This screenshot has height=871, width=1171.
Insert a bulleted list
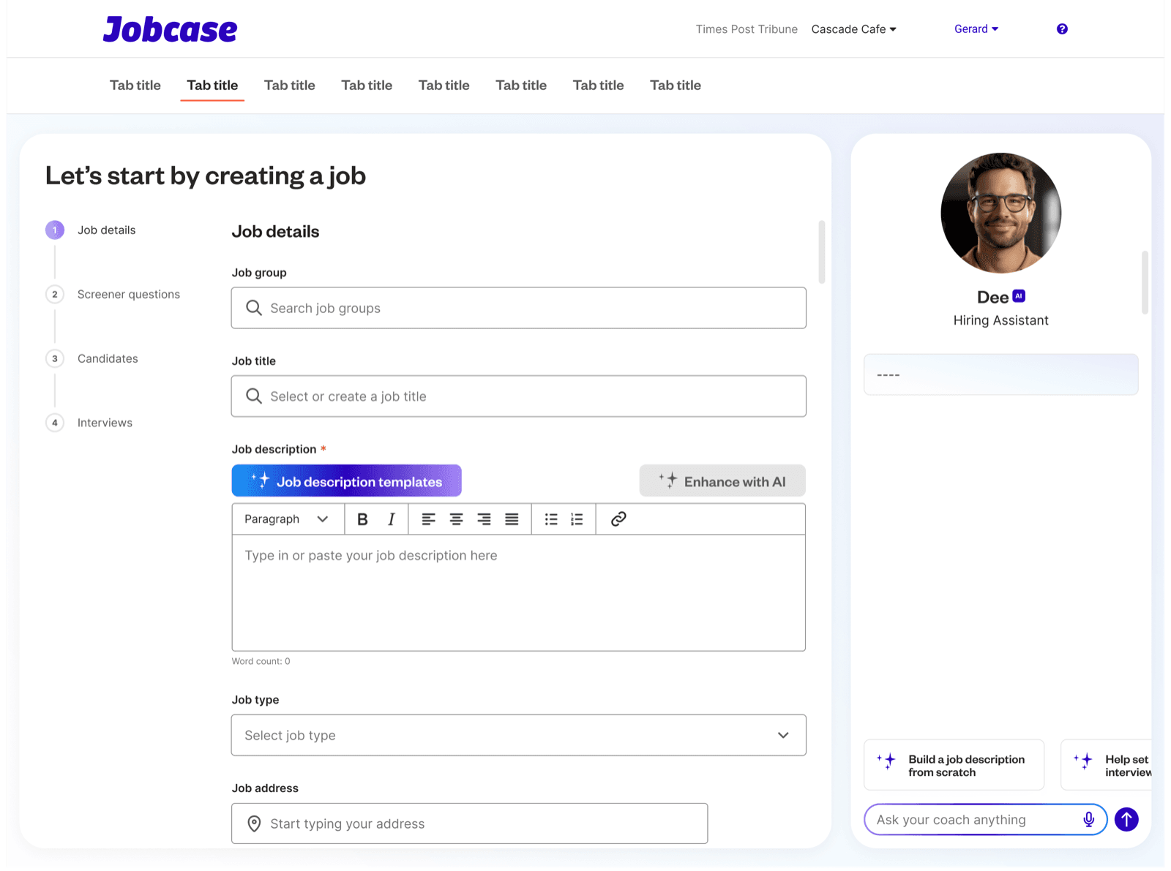point(551,519)
